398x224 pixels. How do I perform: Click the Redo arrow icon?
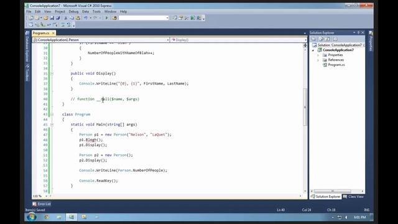click(95, 18)
